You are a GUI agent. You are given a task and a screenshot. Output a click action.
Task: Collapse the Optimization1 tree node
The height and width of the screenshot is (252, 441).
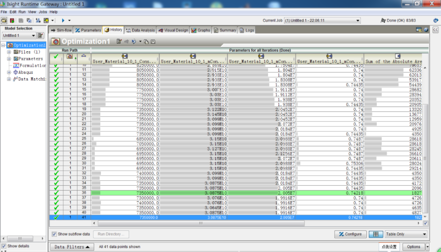pyautogui.click(x=4, y=45)
